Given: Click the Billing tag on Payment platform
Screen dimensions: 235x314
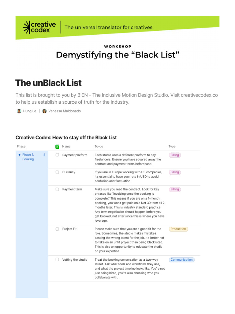Looking at the screenshot, I should (x=175, y=155).
